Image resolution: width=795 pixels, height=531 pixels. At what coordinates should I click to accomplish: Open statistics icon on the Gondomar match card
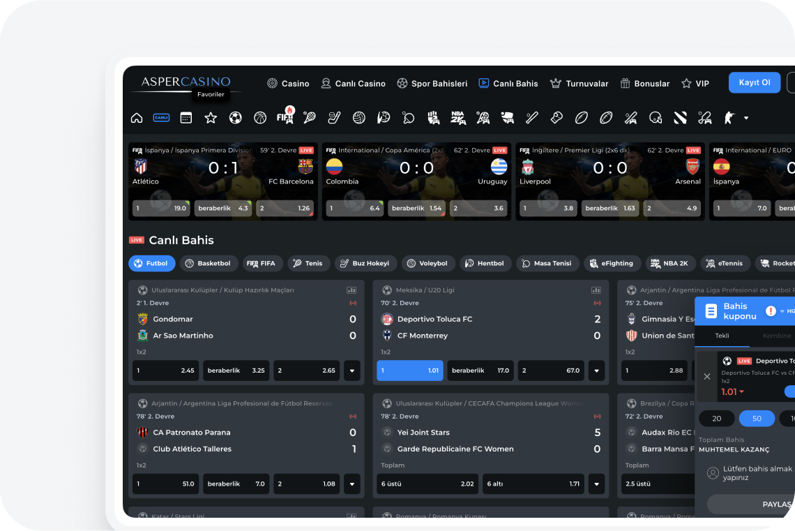pyautogui.click(x=351, y=290)
